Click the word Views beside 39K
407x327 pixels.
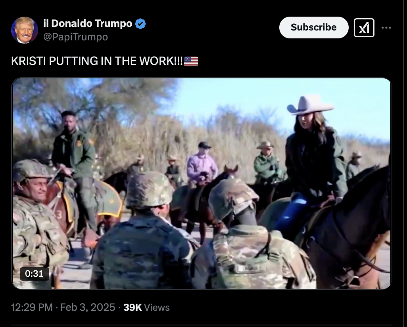pyautogui.click(x=157, y=307)
